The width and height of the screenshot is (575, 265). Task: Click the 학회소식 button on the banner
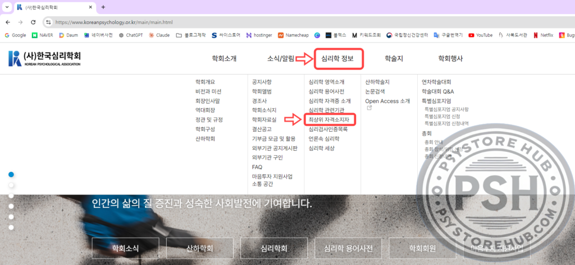tap(125, 248)
